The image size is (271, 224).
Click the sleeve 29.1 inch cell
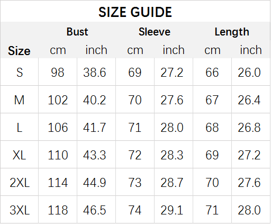tap(174, 210)
